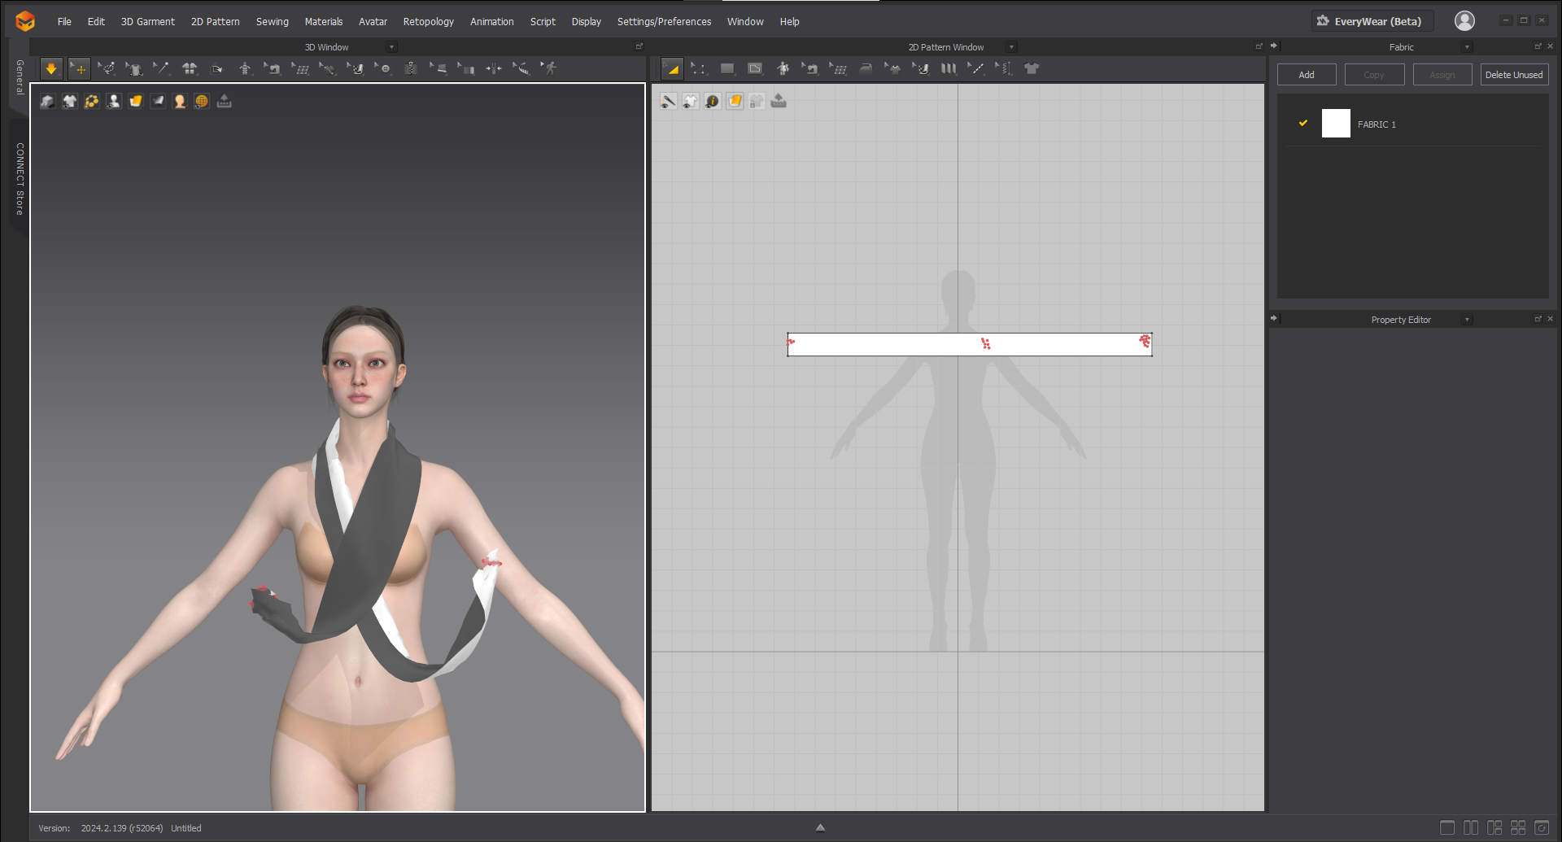Screen dimensions: 1562x842
Task: Select the pin needle tool in 3D toolbar
Action: point(162,69)
